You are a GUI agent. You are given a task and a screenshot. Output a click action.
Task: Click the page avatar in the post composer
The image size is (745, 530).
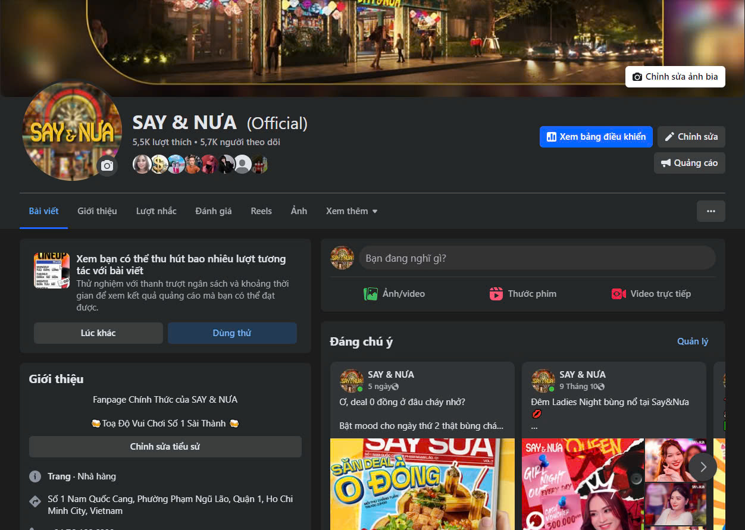[x=342, y=258]
